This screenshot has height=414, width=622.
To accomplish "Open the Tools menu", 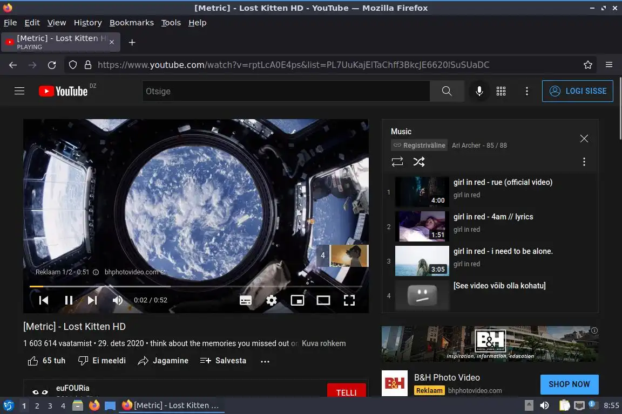I will [x=171, y=23].
